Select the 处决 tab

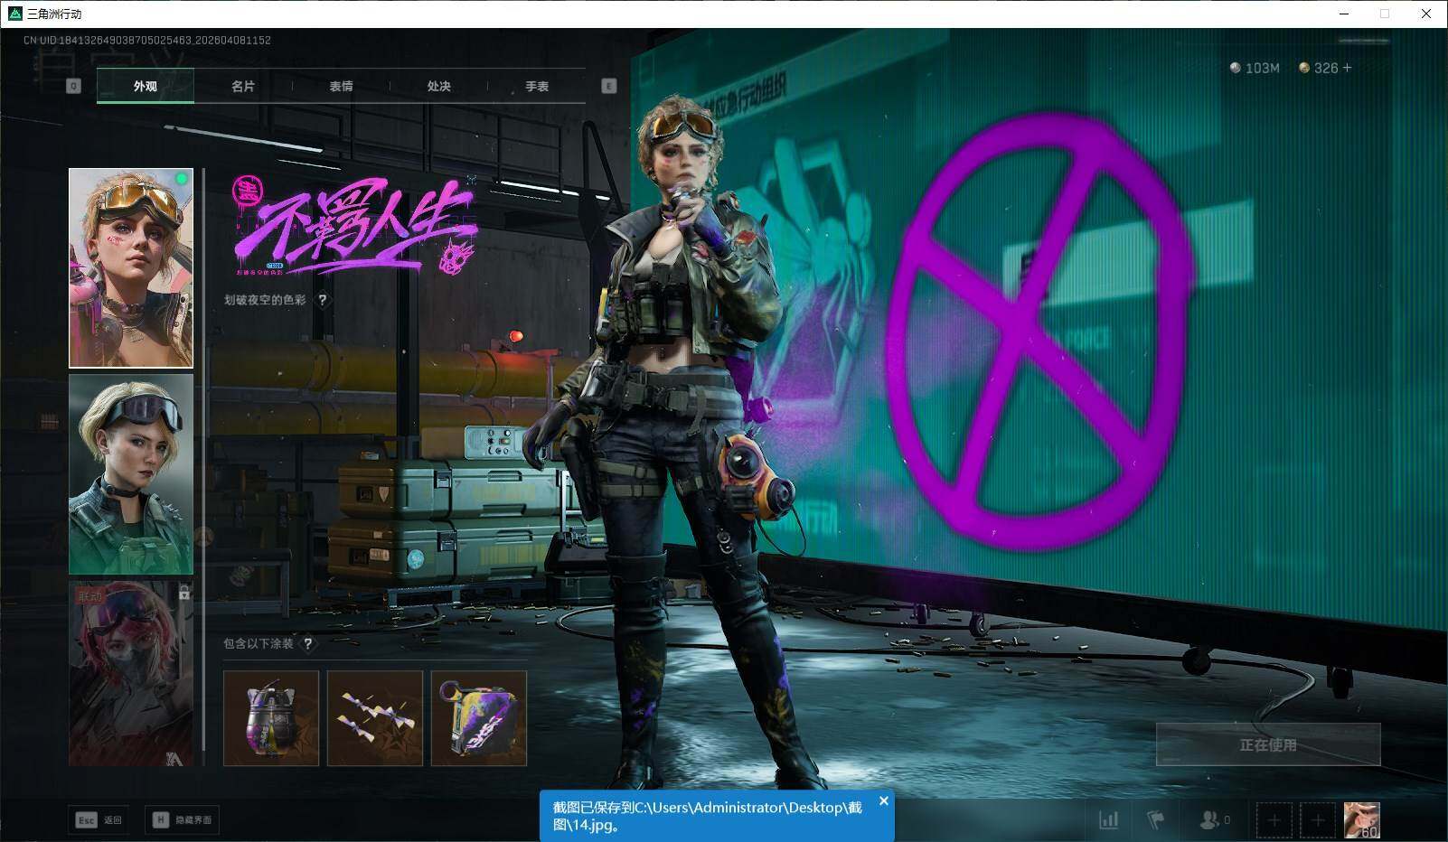pos(438,86)
